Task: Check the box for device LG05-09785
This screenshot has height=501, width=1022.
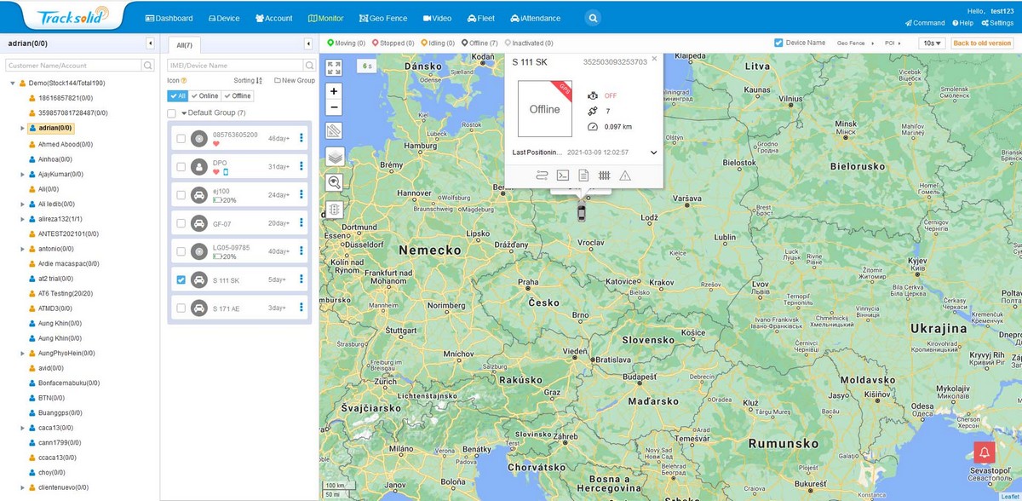Action: (x=181, y=251)
